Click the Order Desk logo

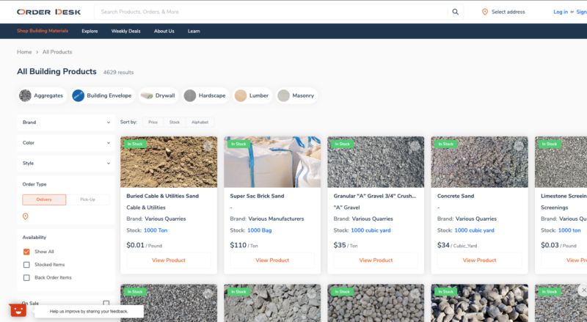coord(48,12)
